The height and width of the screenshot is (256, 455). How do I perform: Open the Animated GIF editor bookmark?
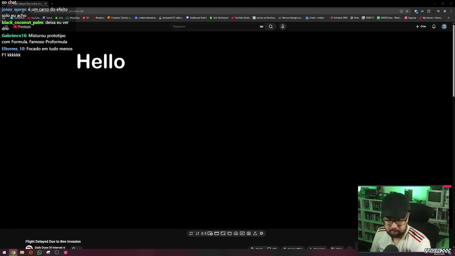pyautogui.click(x=171, y=18)
